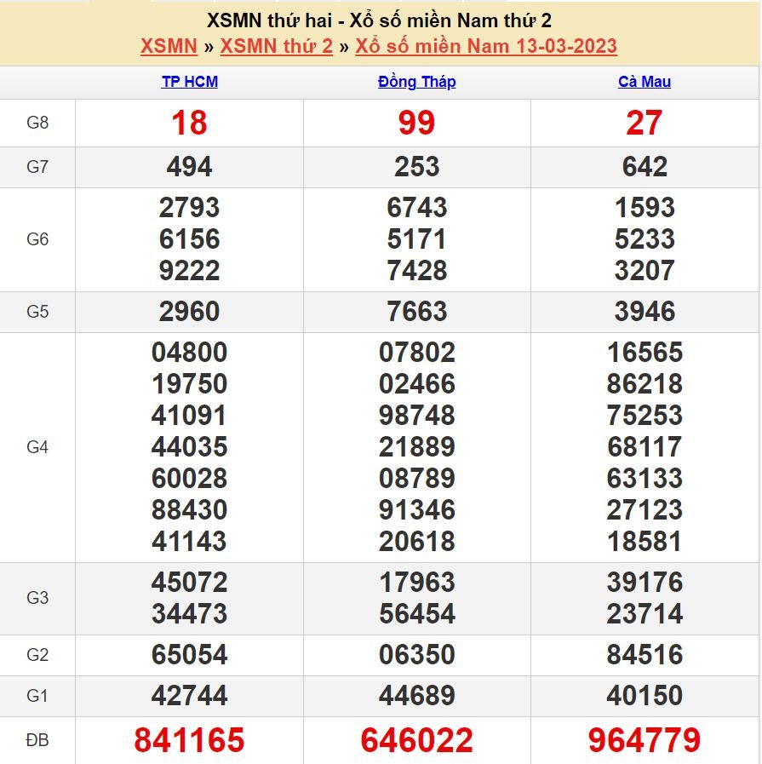Open the XSMN breadcrumb link
Viewport: 762px width, 764px height.
tap(169, 46)
